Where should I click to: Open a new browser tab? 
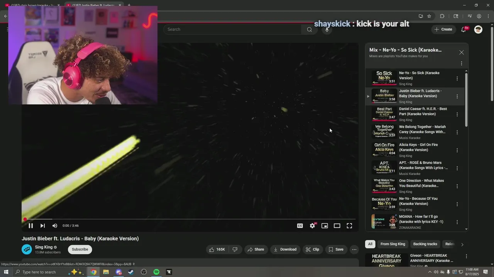point(129,5)
